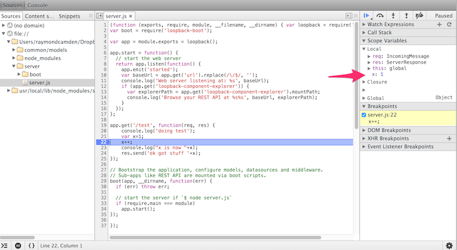Open the boot folder
Image resolution: width=457 pixels, height=250 pixels.
[x=35, y=74]
